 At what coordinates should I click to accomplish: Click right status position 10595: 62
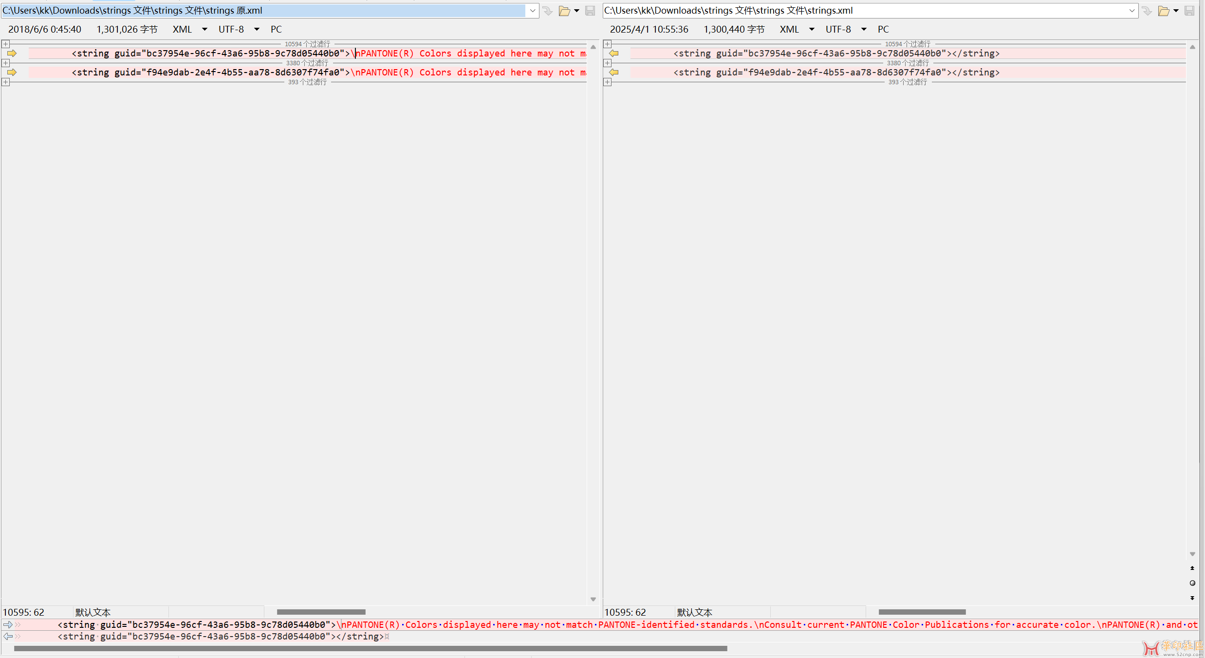626,612
